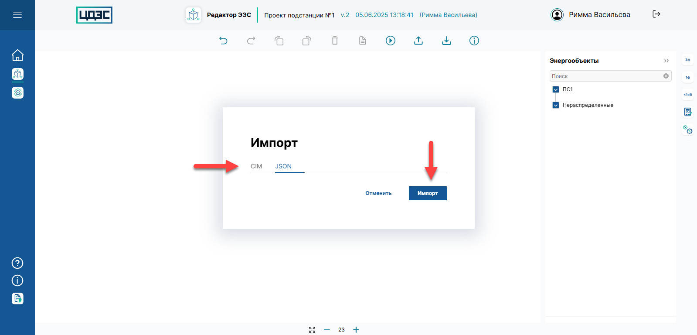Click the download/import icon in the toolbar
Screen dimensions: 697x335
click(446, 41)
